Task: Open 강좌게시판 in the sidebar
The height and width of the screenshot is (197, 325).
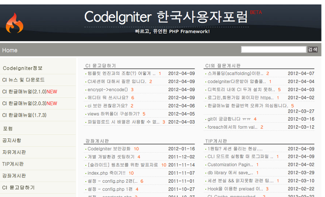Action: [x=14, y=176]
